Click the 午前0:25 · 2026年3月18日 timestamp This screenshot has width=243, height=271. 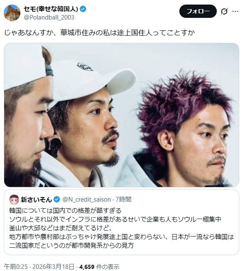click(x=39, y=266)
